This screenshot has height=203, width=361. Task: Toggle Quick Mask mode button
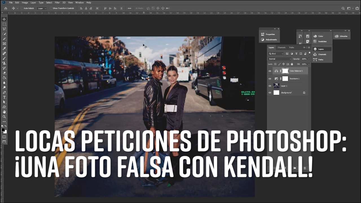click(4, 136)
